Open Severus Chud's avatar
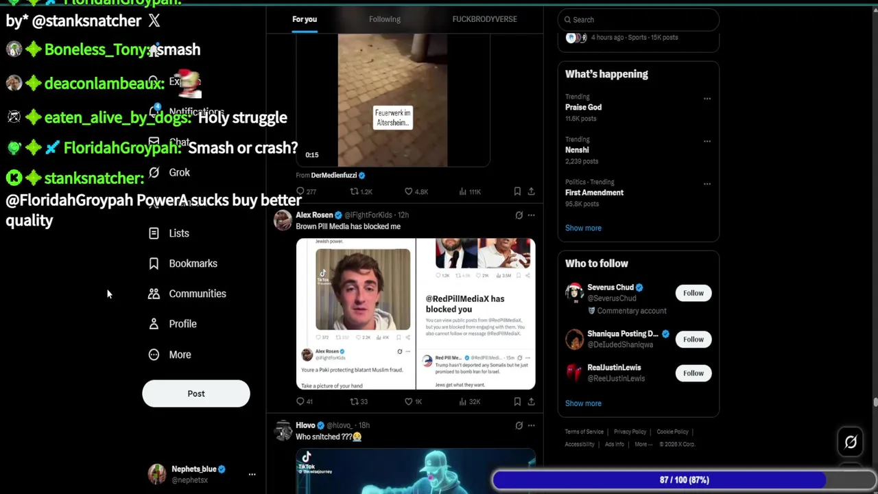Viewport: 878px width, 494px height. 574,292
